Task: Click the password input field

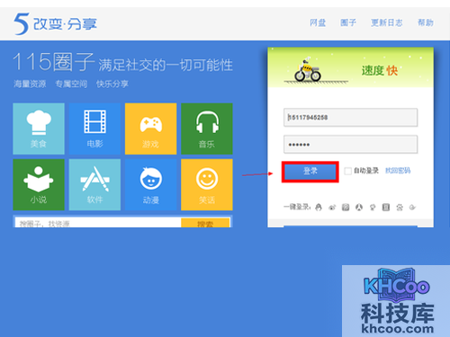Action: (x=350, y=145)
